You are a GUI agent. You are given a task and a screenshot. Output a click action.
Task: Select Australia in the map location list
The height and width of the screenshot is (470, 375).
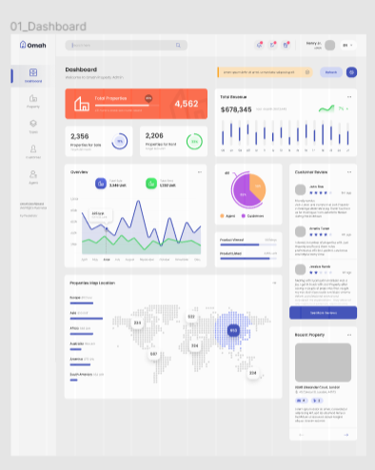83,346
